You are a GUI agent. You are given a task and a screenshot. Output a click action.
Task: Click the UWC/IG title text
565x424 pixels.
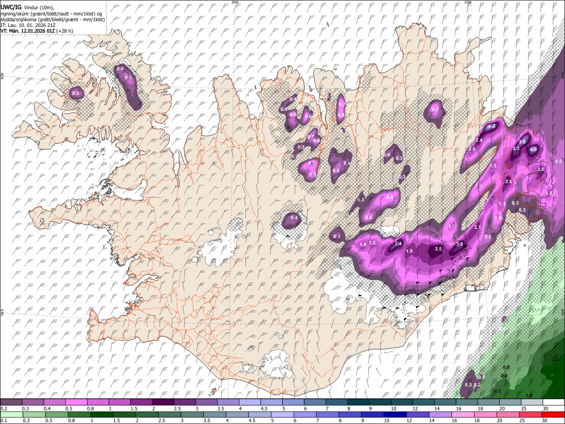coord(10,7)
